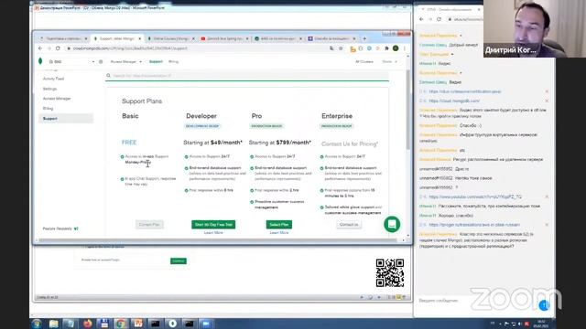Screen dimensions: 586x329
Task: Open the Chrome three-dot menu
Action: [x=405, y=48]
